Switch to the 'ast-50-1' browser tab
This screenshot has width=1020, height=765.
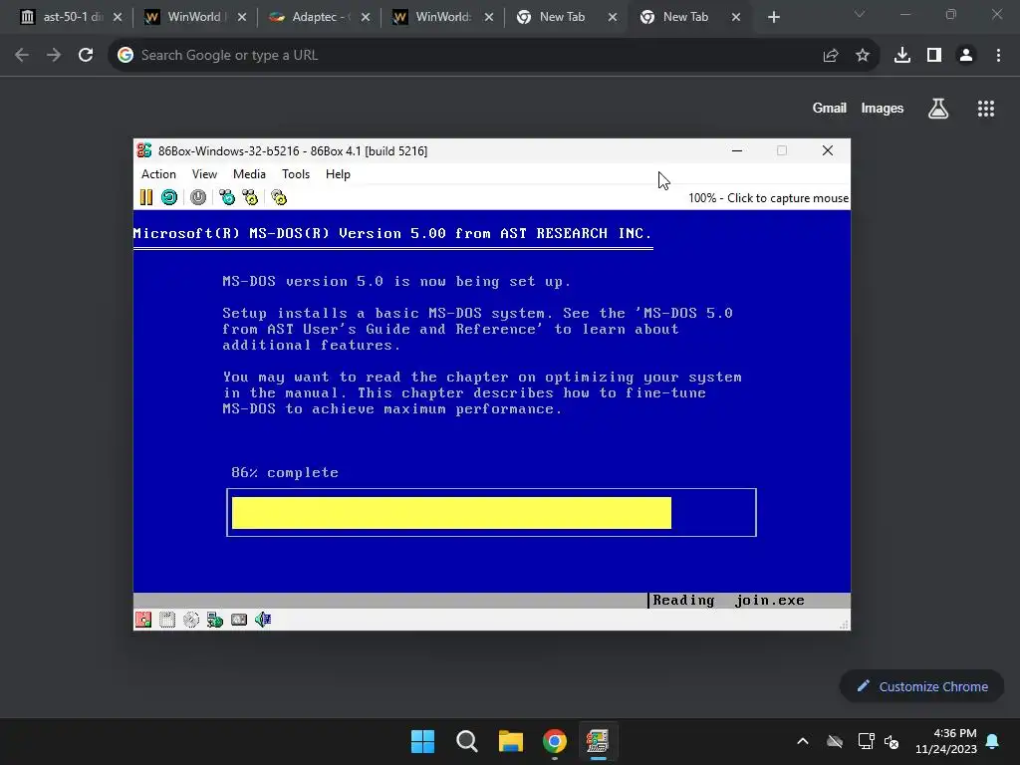71,17
